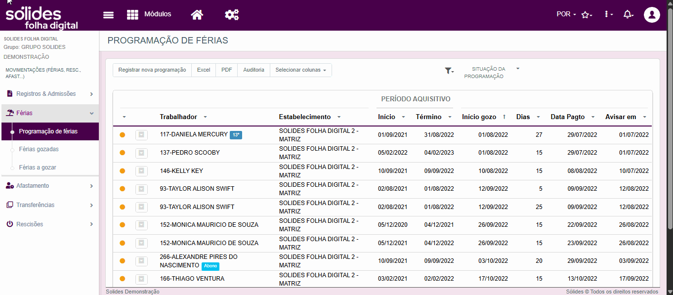
Task: Open row action menu for Thiago Ventura
Action: pos(141,279)
